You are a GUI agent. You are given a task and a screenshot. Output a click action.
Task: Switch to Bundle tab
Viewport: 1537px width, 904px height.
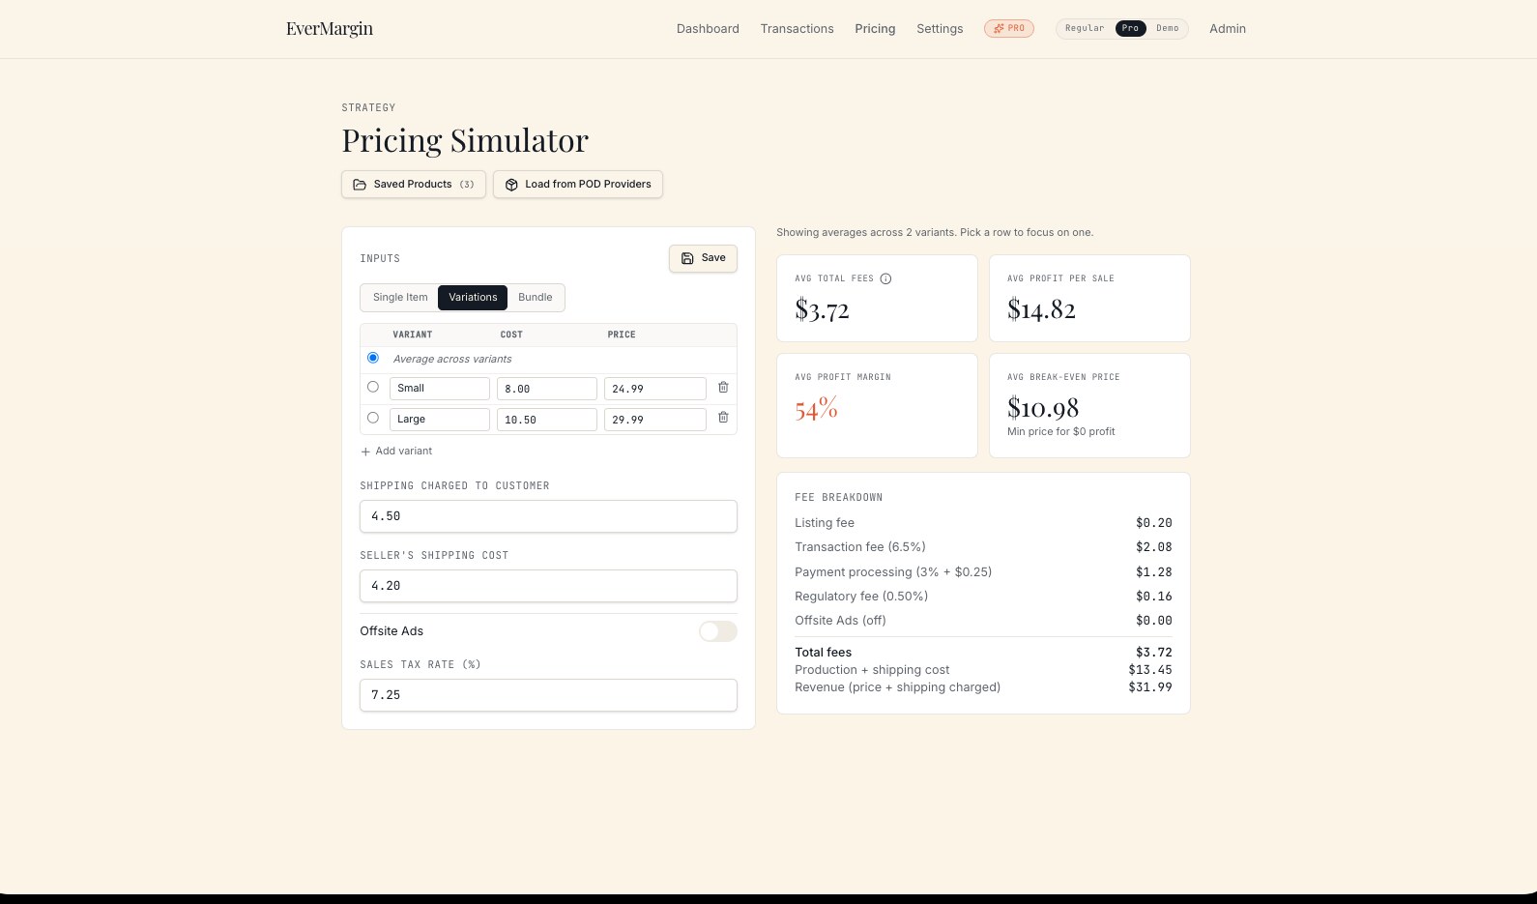pos(536,298)
